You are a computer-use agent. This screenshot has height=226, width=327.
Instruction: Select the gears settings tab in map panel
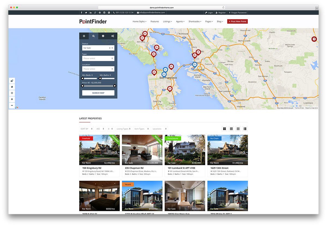pyautogui.click(x=113, y=36)
